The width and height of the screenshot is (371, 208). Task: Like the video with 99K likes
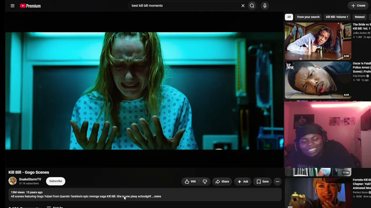(x=190, y=181)
